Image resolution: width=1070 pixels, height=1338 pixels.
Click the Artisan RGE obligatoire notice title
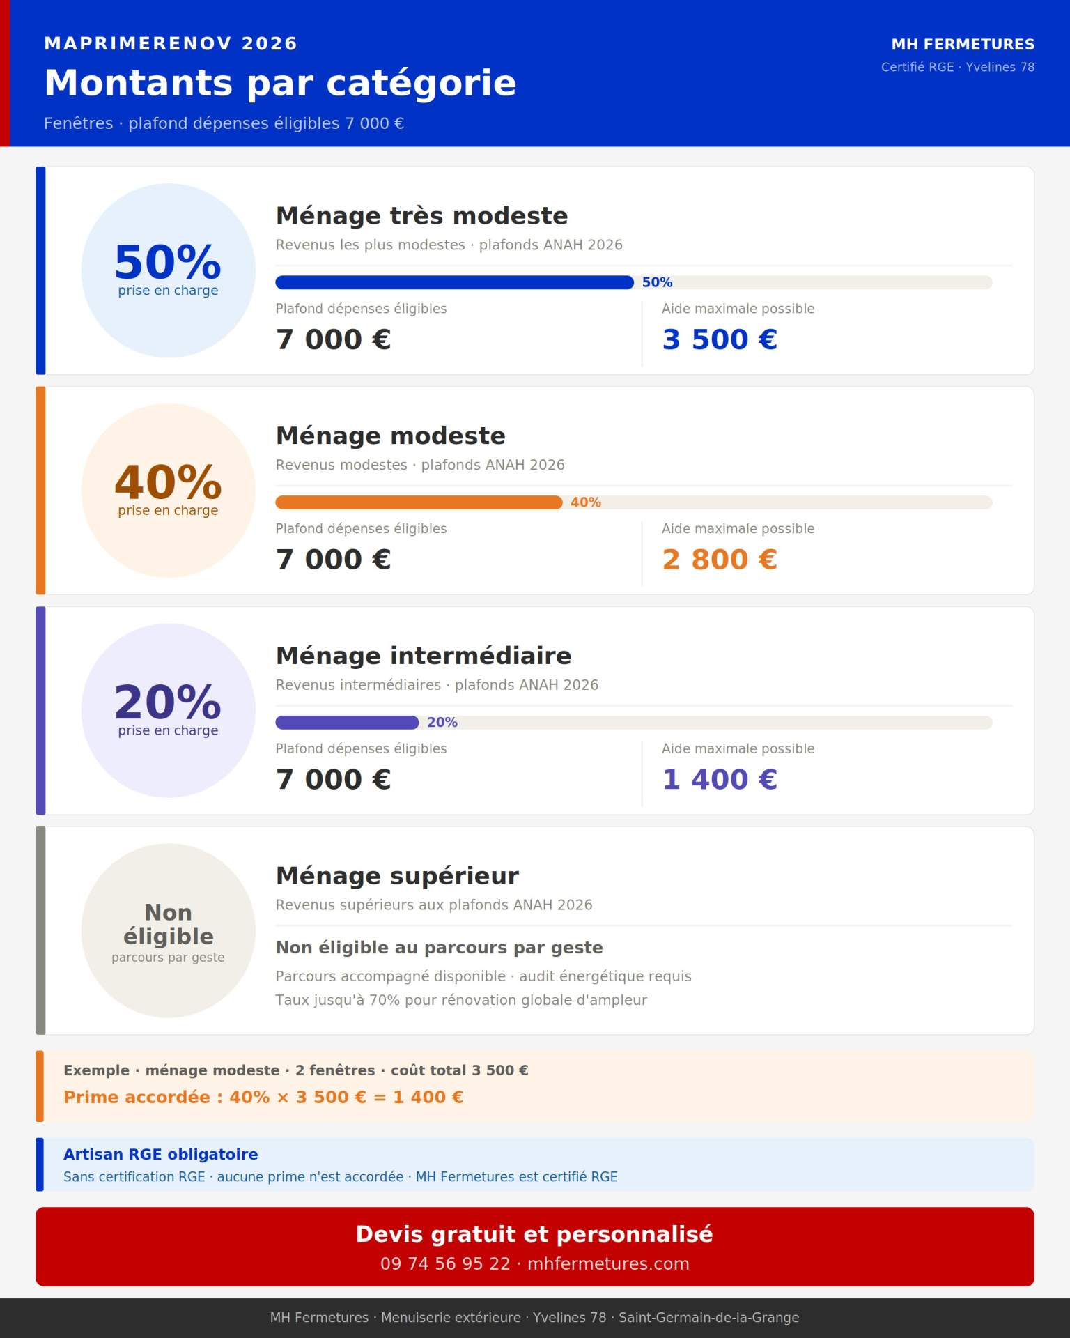coord(160,1154)
